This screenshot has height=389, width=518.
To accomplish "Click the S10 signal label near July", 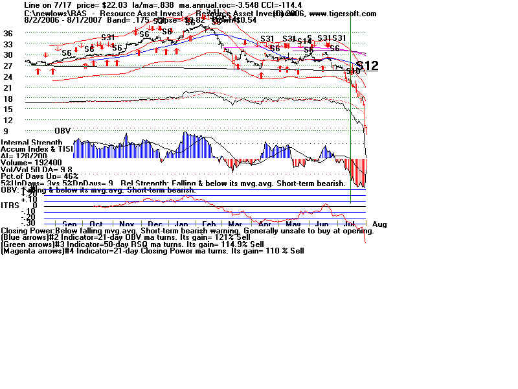I will [353, 71].
